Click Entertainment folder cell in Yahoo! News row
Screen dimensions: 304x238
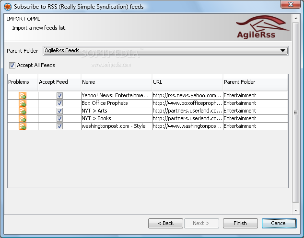point(256,95)
